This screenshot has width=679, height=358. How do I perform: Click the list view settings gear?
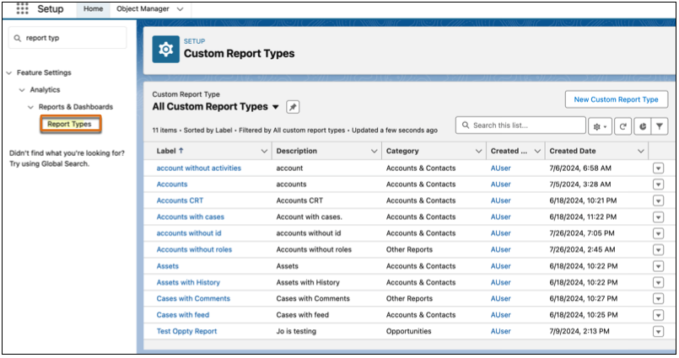click(x=601, y=126)
